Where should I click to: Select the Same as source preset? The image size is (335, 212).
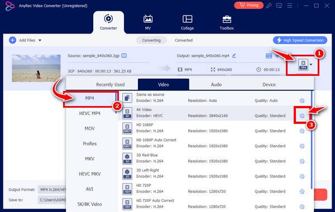[x=214, y=98]
